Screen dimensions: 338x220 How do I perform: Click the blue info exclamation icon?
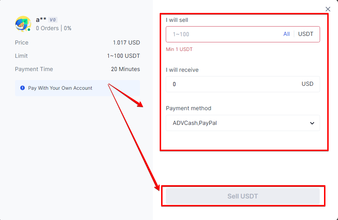pyautogui.click(x=22, y=88)
